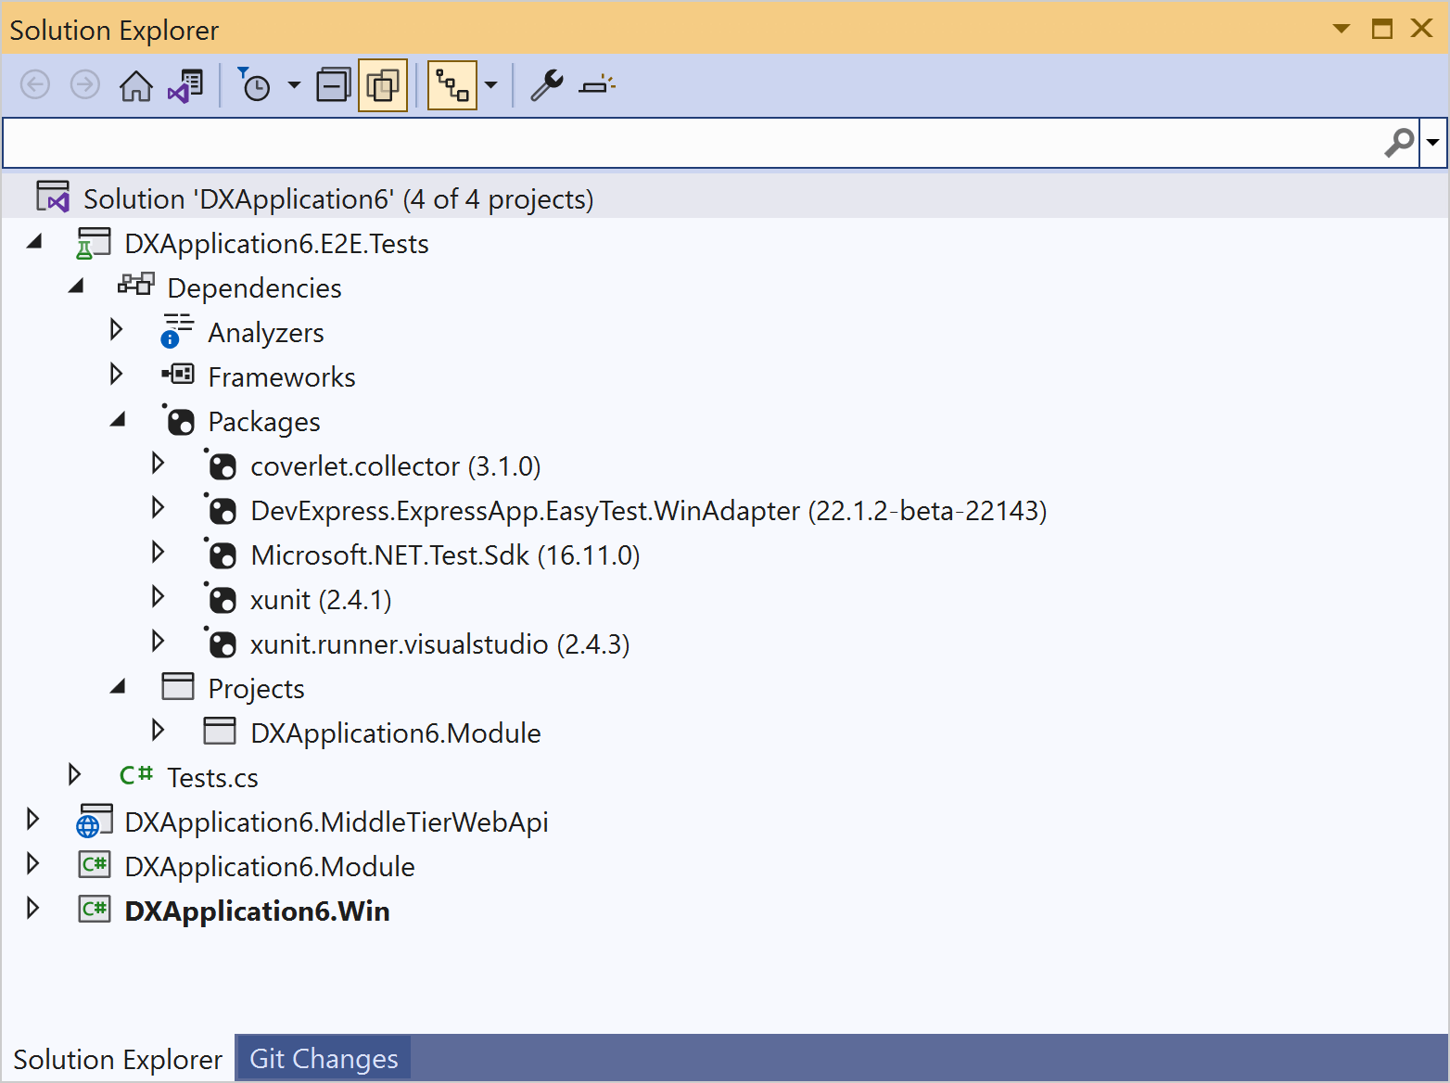Select the Solution Explorer tab

117,1058
